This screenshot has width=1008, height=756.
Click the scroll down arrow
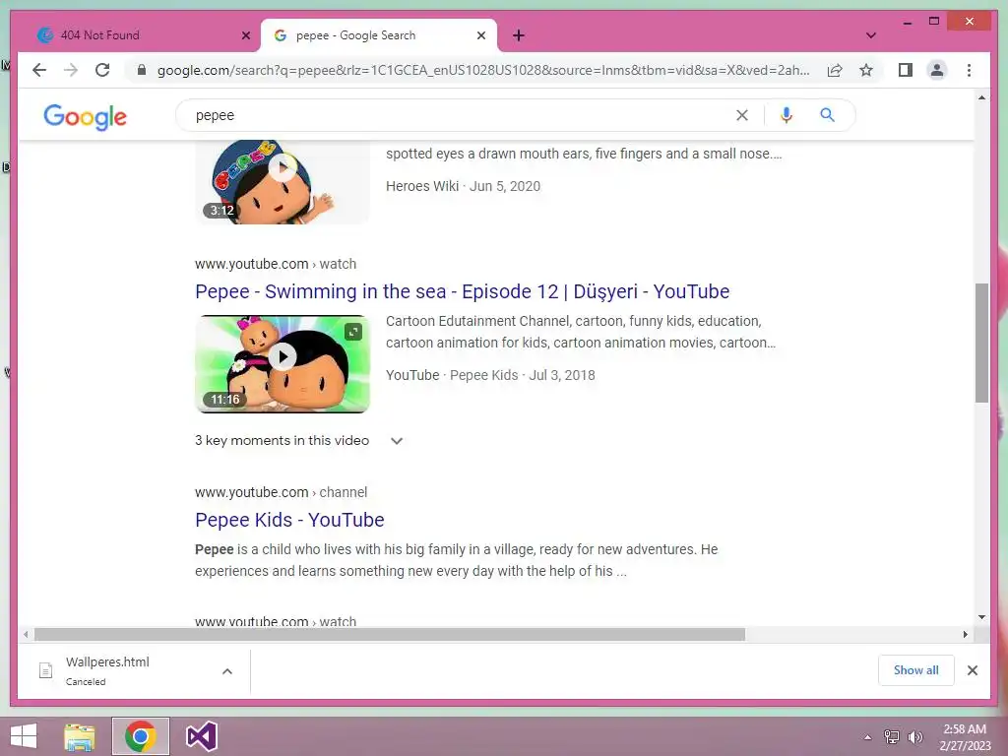981,617
